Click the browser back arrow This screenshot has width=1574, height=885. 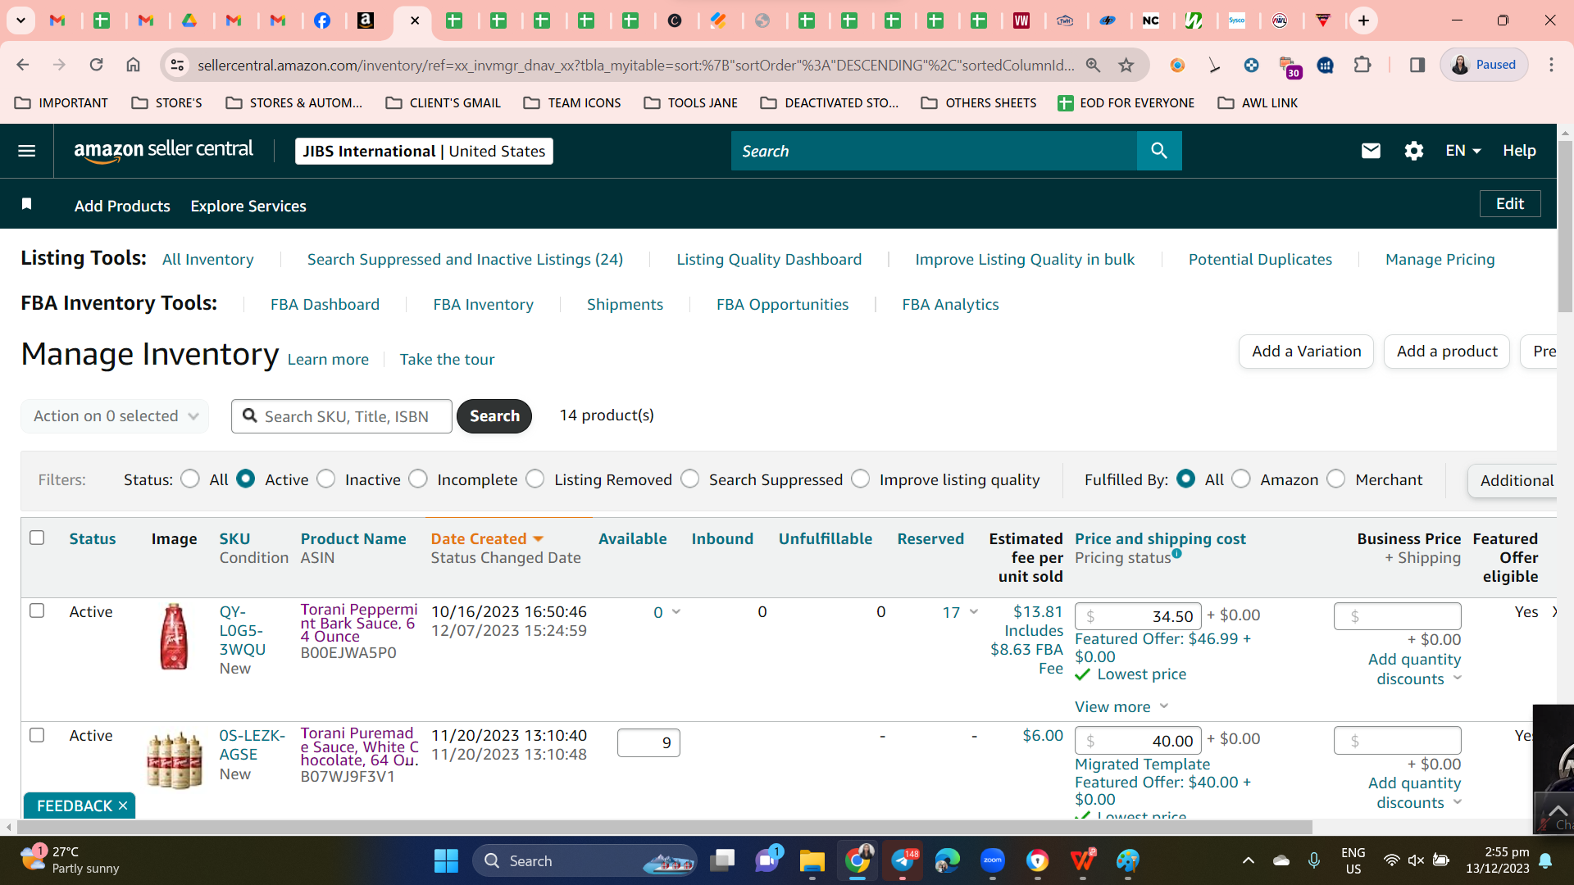[23, 65]
